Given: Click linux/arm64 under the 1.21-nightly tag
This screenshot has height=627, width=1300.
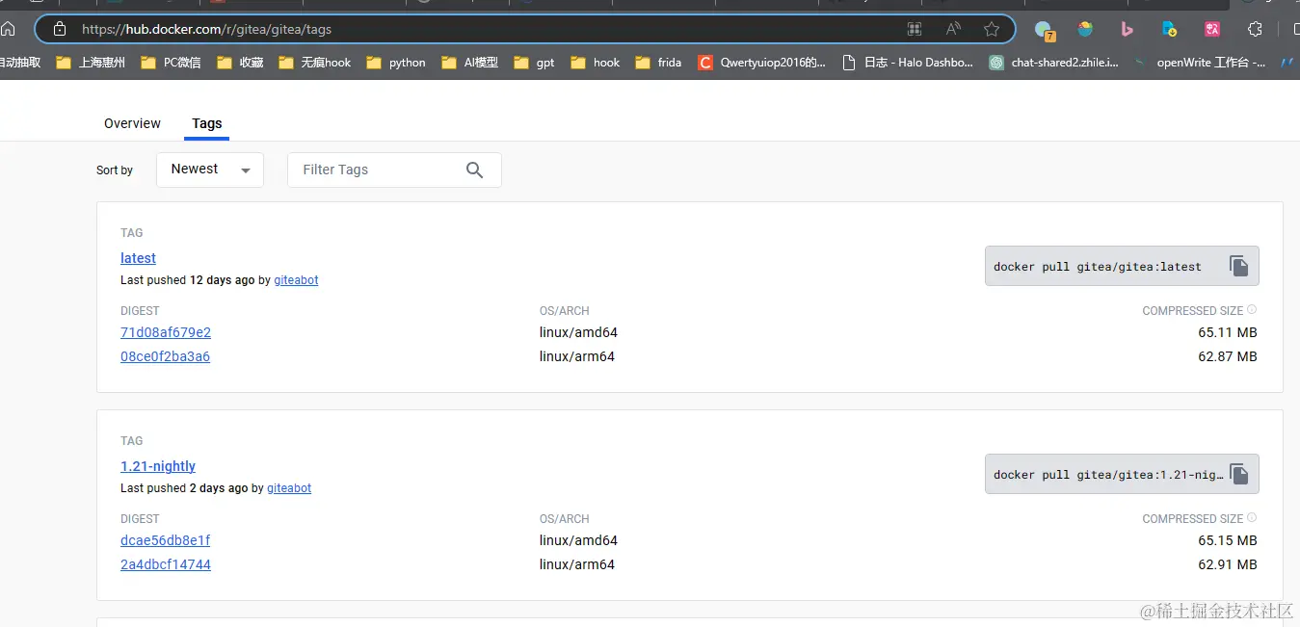Looking at the screenshot, I should click(x=577, y=564).
